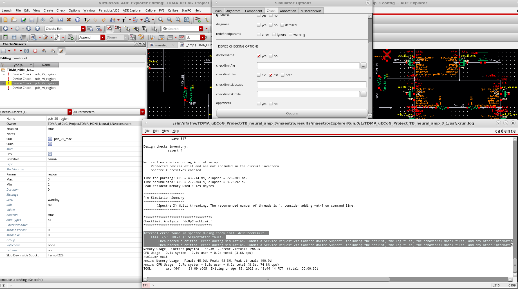Click the xrun.log horizontal scrollbar
This screenshot has width=518, height=289.
point(268,279)
